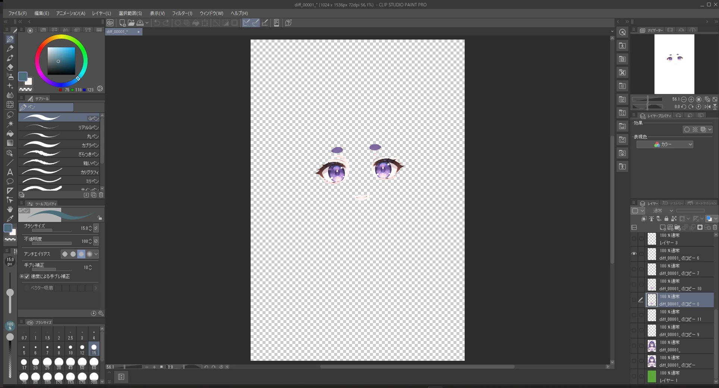Select the Lasso selection tool
The image size is (719, 388).
tap(10, 115)
